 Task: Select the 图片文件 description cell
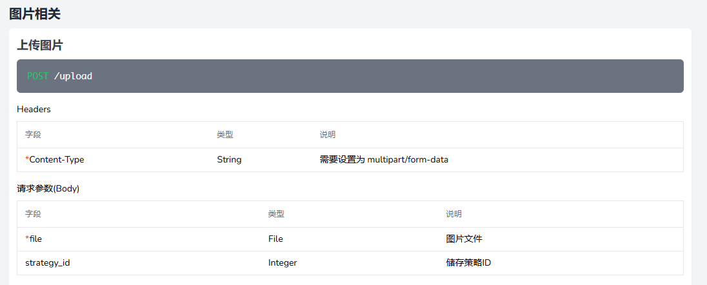464,239
